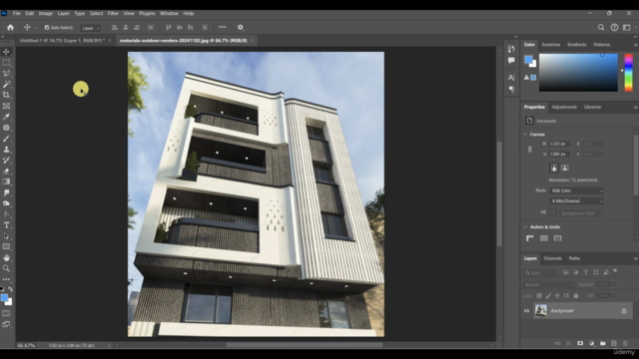Switch to the Channels tab
The width and height of the screenshot is (639, 359).
552,258
